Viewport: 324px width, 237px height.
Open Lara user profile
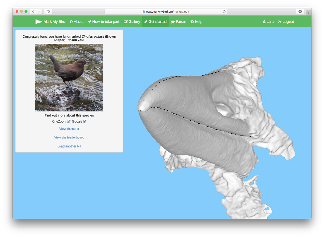tap(268, 22)
